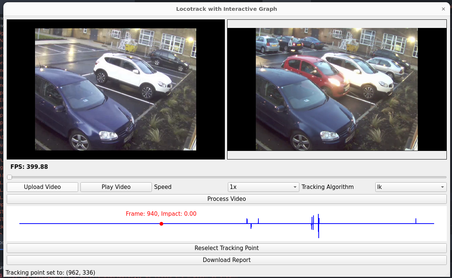Click the red car's bright headlight in the right video
Screen dimensions: 452x278
(335, 82)
